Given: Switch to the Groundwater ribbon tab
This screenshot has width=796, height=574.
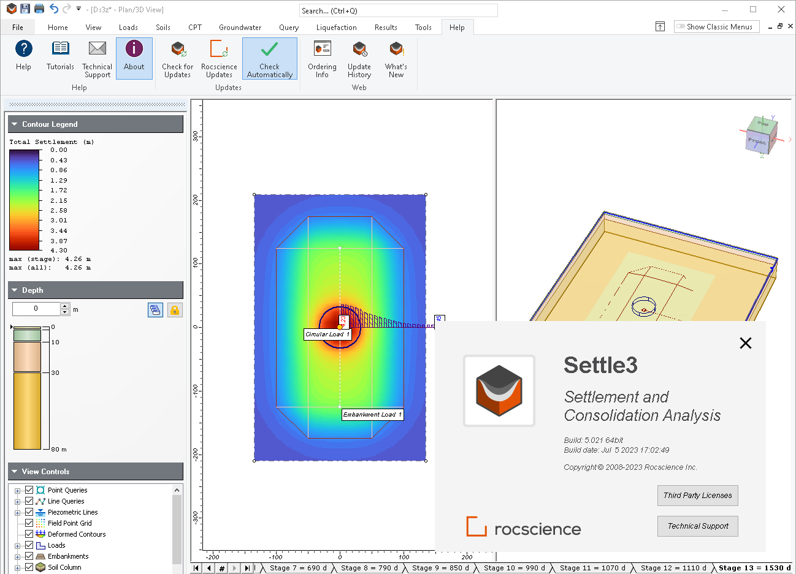Looking at the screenshot, I should (x=240, y=27).
